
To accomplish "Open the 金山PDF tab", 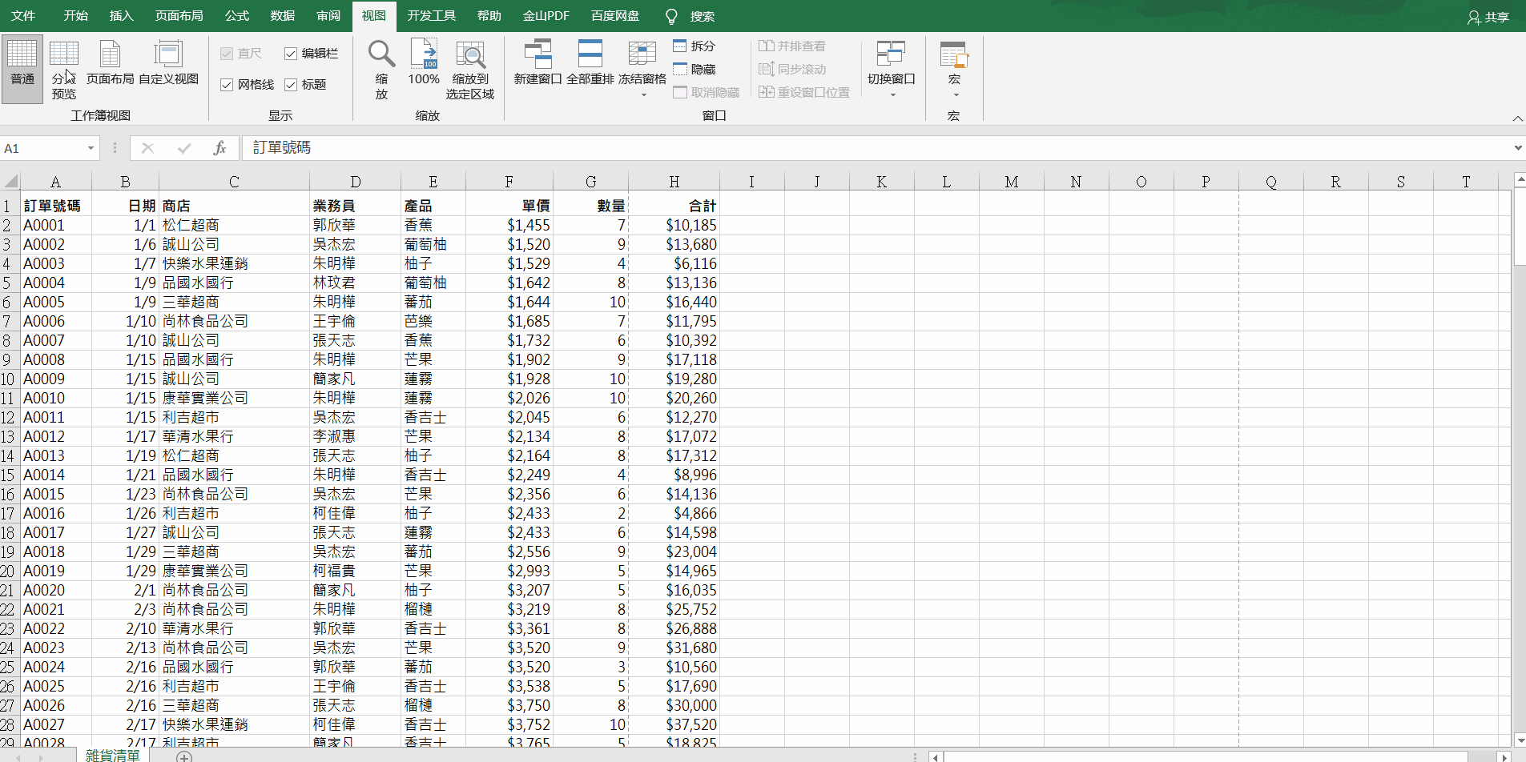I will click(x=546, y=16).
